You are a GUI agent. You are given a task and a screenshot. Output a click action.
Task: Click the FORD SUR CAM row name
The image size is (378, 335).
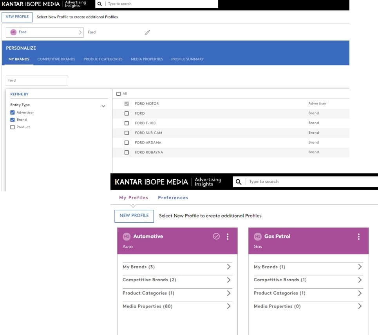pyautogui.click(x=148, y=133)
